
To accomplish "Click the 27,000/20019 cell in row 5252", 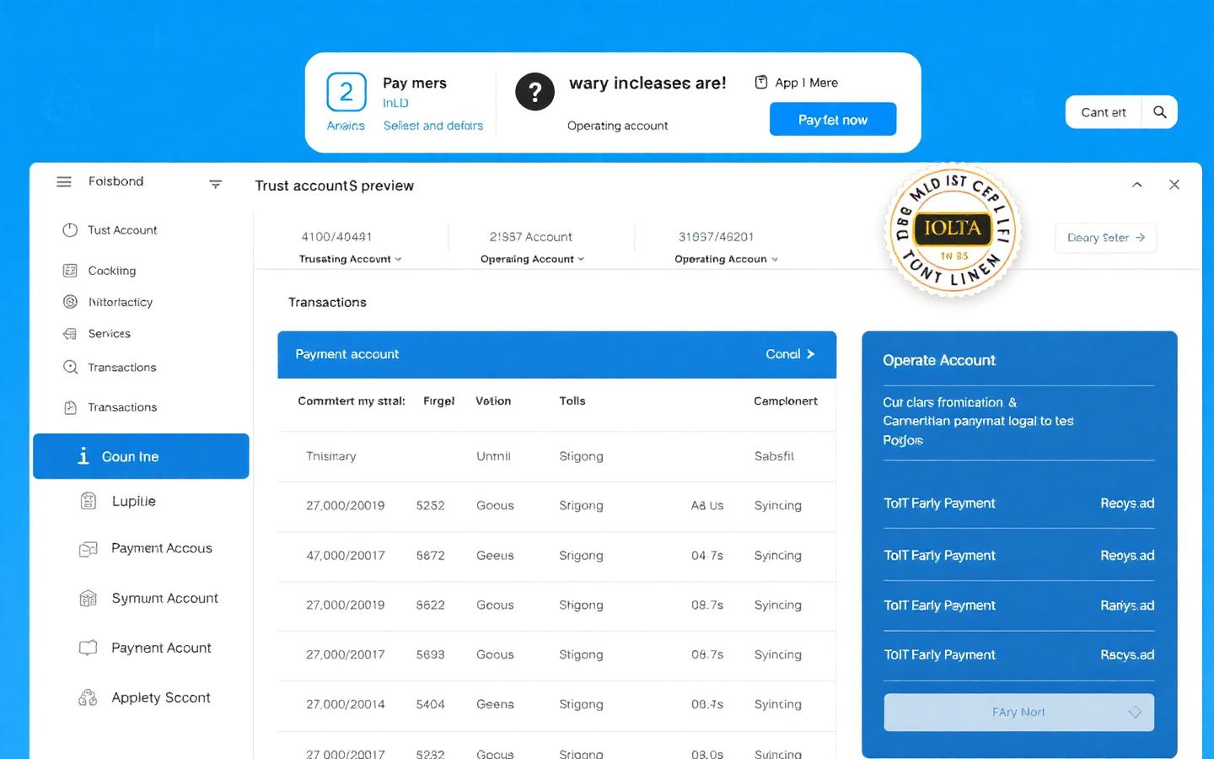I will point(345,506).
